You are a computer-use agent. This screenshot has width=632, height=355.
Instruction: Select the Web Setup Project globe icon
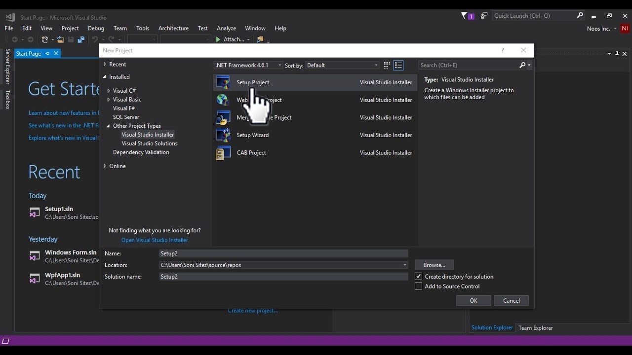tap(223, 100)
